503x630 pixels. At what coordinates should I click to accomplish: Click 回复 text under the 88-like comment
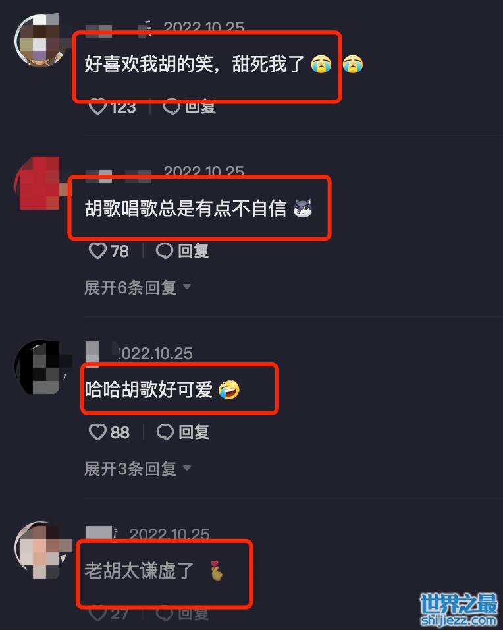point(194,432)
